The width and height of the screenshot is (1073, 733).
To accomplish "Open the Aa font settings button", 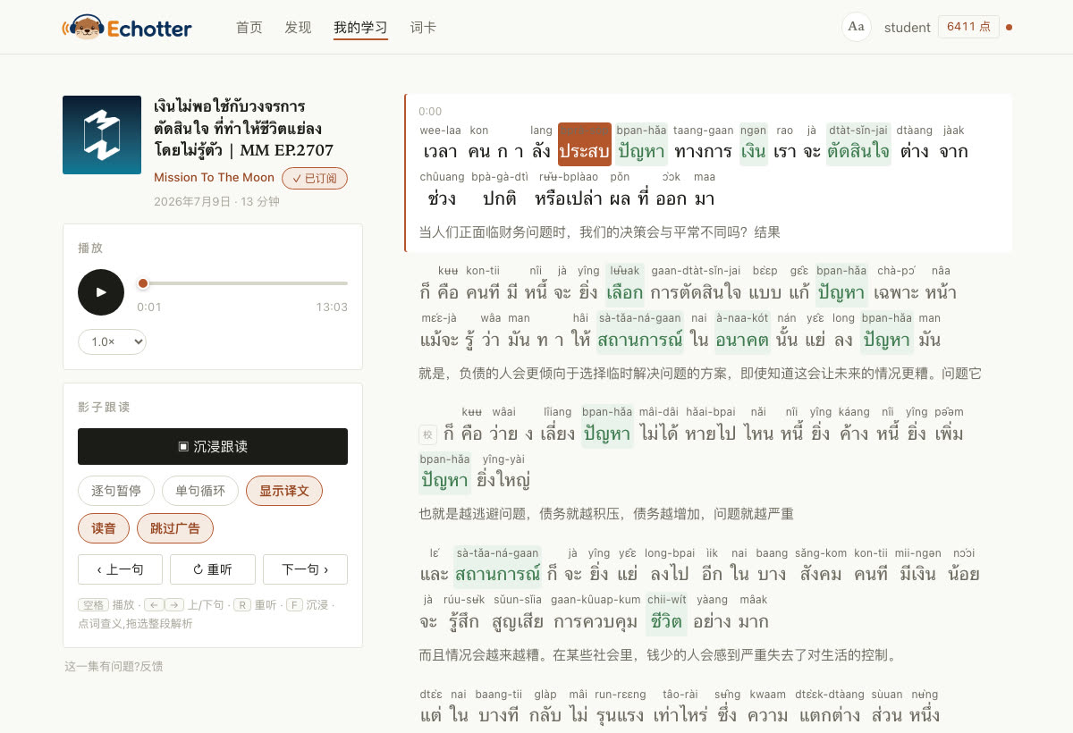I will 856,27.
